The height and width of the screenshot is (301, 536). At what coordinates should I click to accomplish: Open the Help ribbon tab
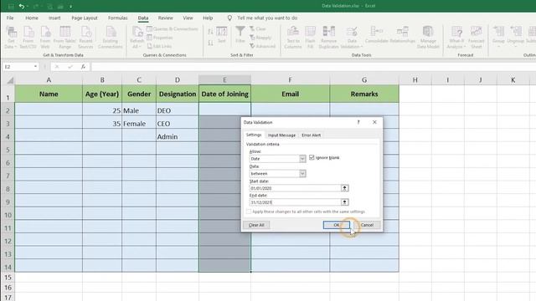click(208, 18)
